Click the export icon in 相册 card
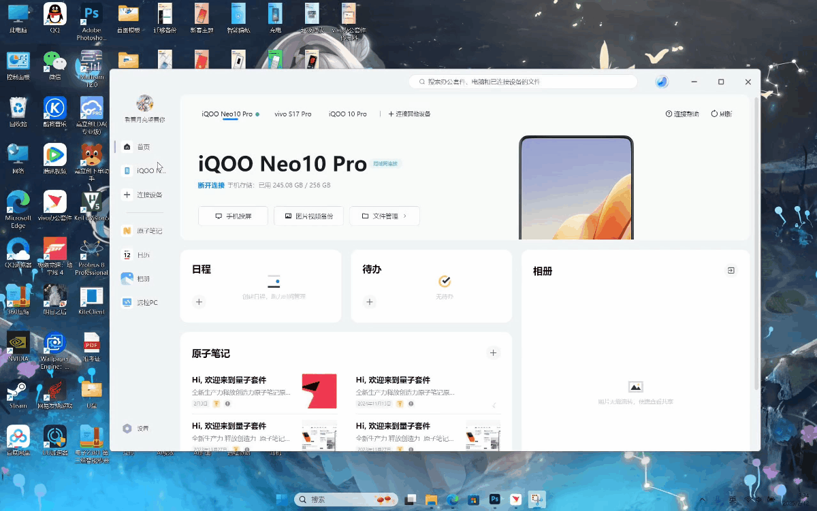This screenshot has width=817, height=511. pyautogui.click(x=731, y=270)
